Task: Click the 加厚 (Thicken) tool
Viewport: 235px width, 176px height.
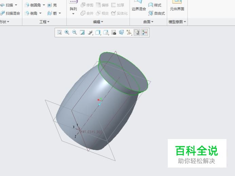Action: click(x=118, y=5)
